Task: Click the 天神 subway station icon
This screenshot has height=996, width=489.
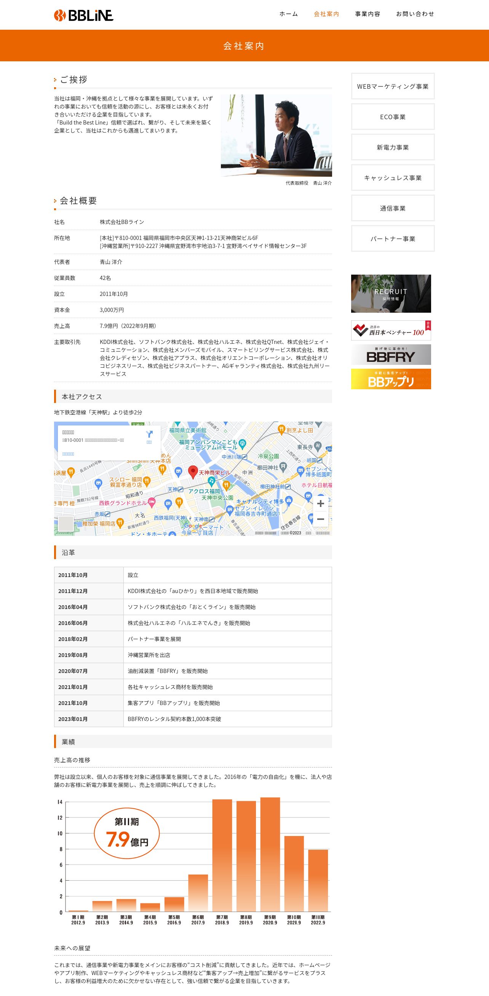Action: (x=181, y=489)
